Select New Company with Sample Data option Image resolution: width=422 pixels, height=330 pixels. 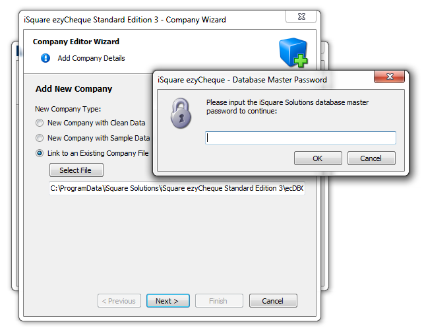(40, 138)
